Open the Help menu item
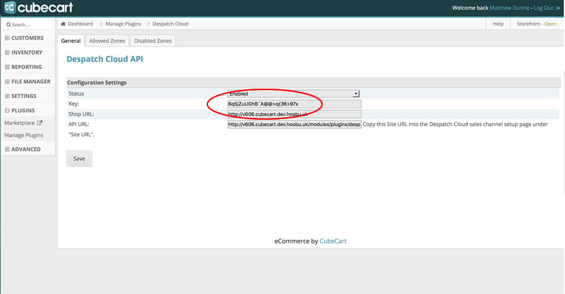The height and width of the screenshot is (294, 565). click(x=498, y=24)
